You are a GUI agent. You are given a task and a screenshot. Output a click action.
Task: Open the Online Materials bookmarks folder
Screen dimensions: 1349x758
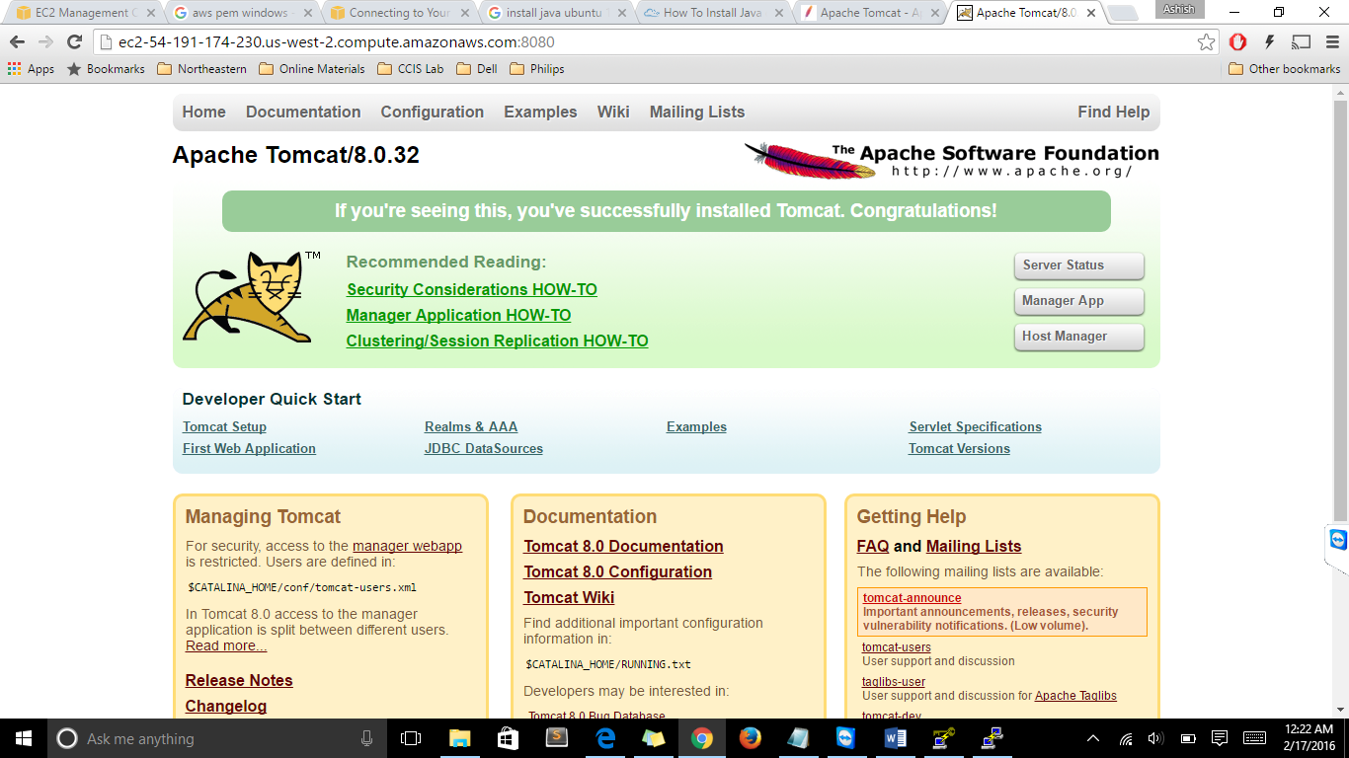(312, 69)
